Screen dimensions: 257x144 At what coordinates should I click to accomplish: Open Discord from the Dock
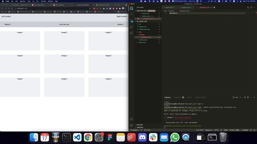click(142, 137)
